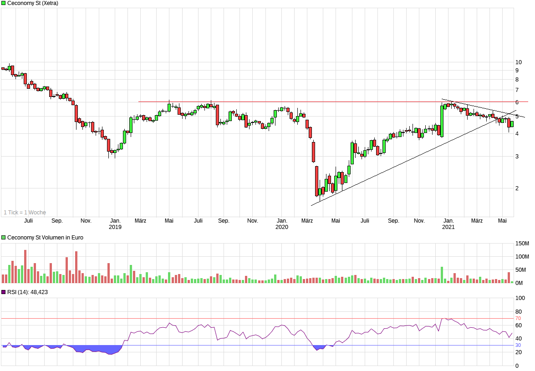Click the RSI axis label 100
The width and height of the screenshot is (535, 371).
click(x=520, y=298)
